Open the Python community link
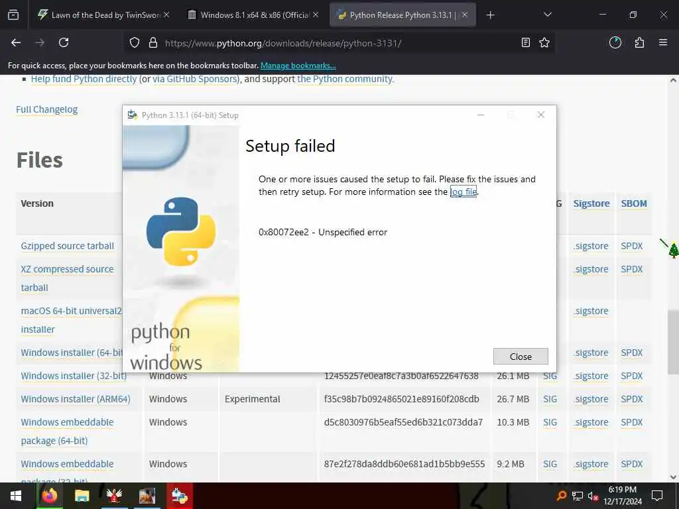Viewport: 679px width, 509px height. [345, 80]
